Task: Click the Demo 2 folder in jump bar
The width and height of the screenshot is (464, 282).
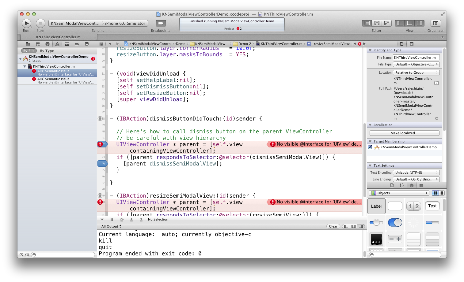Action: click(242, 44)
